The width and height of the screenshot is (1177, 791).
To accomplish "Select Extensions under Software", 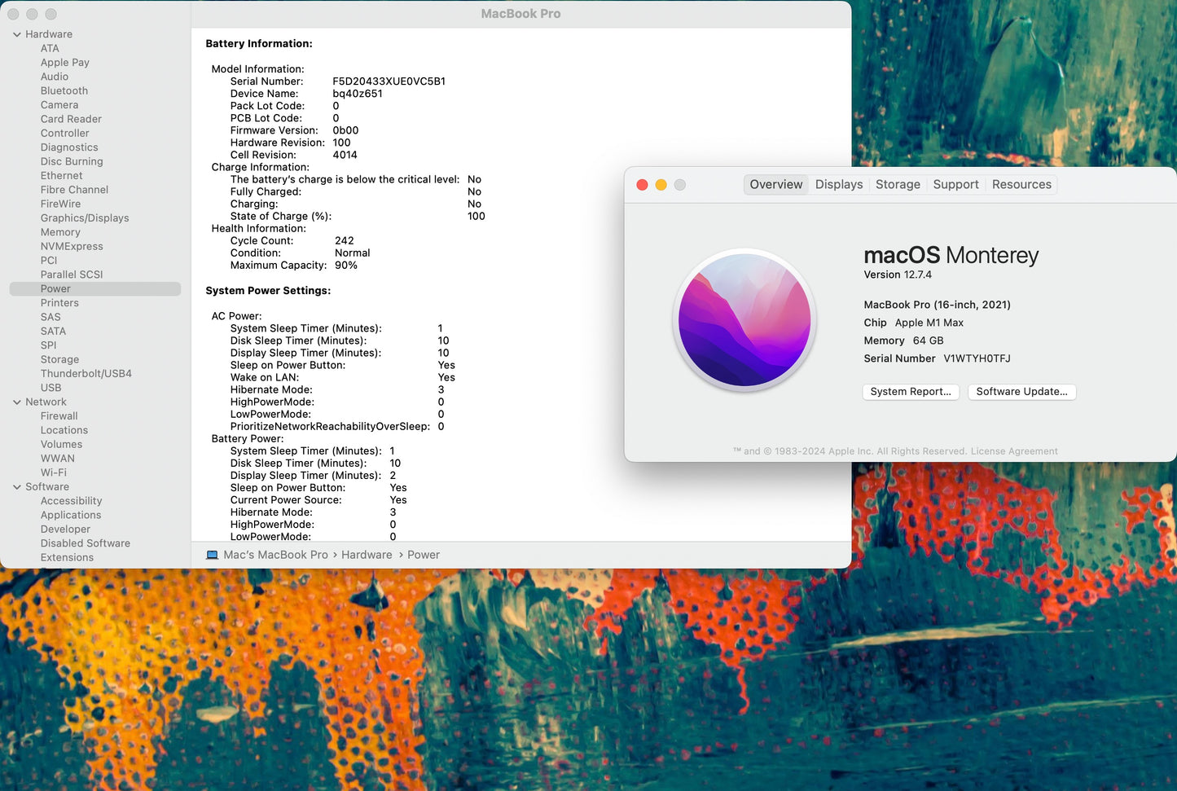I will (x=67, y=558).
